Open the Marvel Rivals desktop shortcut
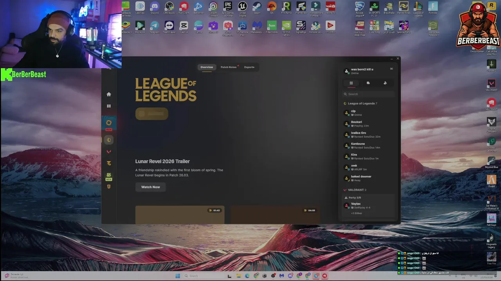 [x=404, y=8]
